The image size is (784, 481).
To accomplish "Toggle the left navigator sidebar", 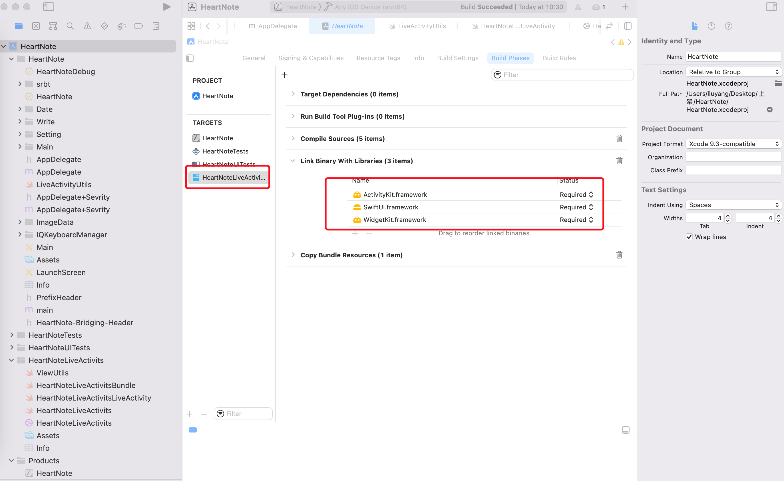I will coord(48,7).
